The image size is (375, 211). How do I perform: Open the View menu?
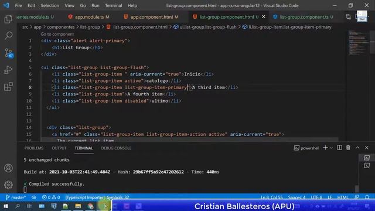[x=69, y=5]
